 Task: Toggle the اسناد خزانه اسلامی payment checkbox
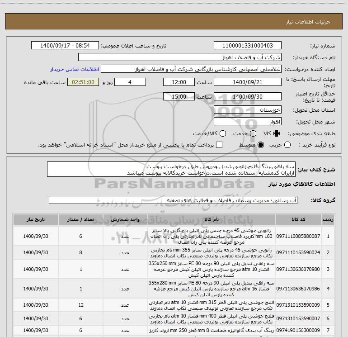point(219,145)
